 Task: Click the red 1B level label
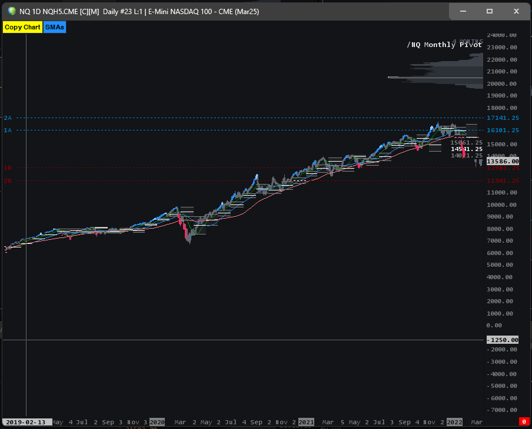[x=8, y=168]
